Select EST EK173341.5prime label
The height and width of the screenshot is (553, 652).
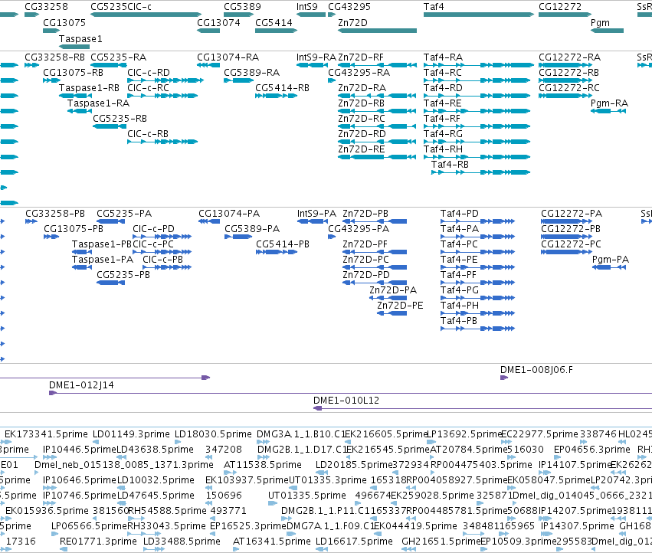[x=46, y=434]
